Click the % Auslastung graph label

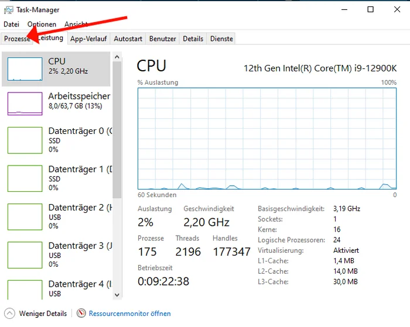[x=158, y=82]
